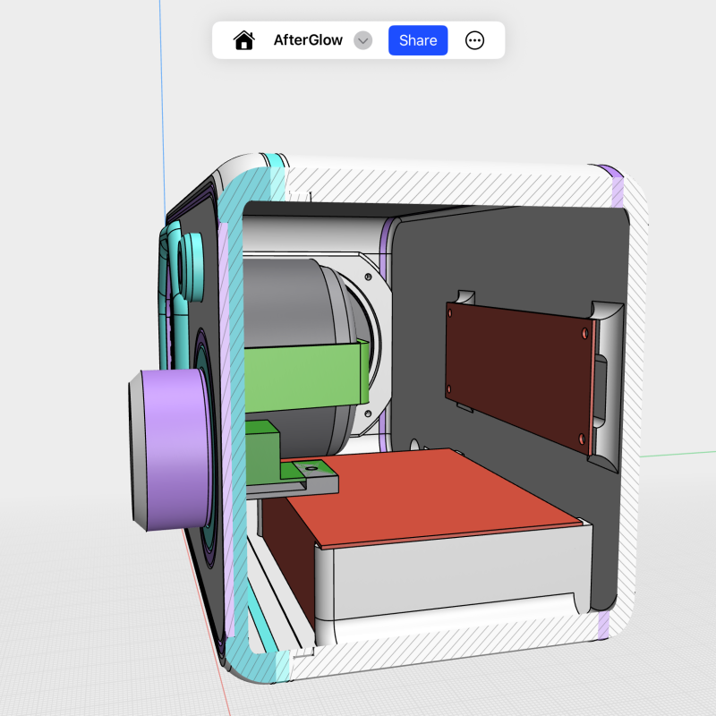The image size is (716, 716).
Task: Open the more options ellipsis menu
Action: [x=474, y=40]
